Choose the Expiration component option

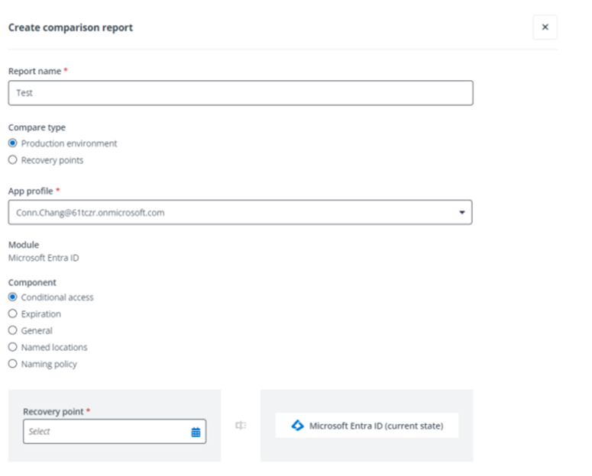pos(12,314)
